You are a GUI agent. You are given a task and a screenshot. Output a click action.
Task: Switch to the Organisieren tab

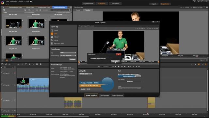click(88, 4)
